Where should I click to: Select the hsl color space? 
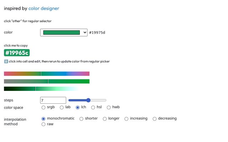(x=93, y=107)
